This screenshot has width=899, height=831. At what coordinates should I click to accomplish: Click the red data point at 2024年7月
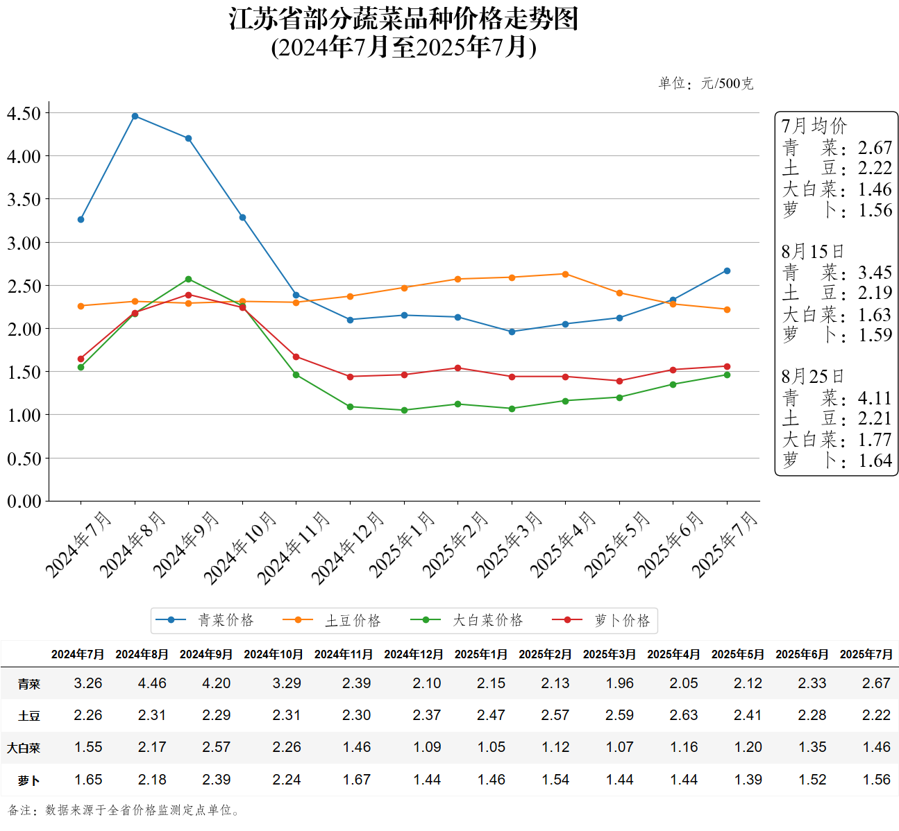pos(81,359)
